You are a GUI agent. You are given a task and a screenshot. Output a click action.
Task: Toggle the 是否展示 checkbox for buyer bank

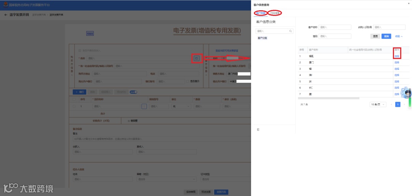[187, 82]
